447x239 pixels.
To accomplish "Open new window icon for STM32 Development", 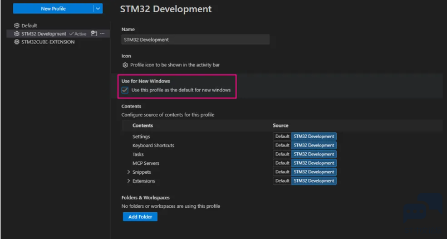I will (94, 33).
